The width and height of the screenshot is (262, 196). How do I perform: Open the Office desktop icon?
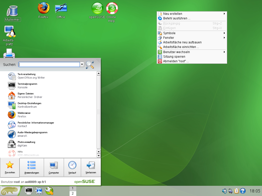tap(61, 8)
